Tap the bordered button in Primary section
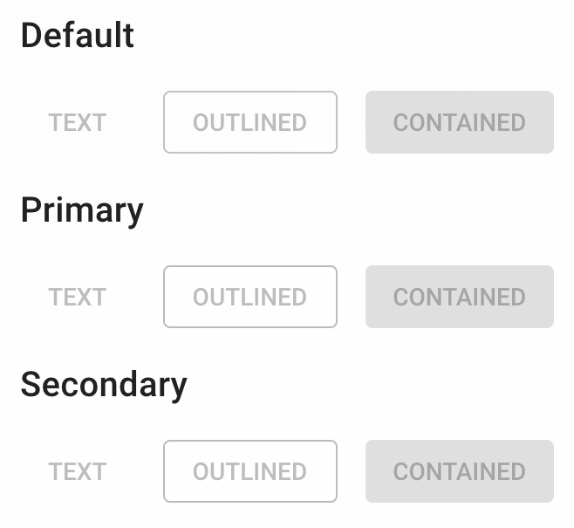This screenshot has height=528, width=574. pos(249,297)
